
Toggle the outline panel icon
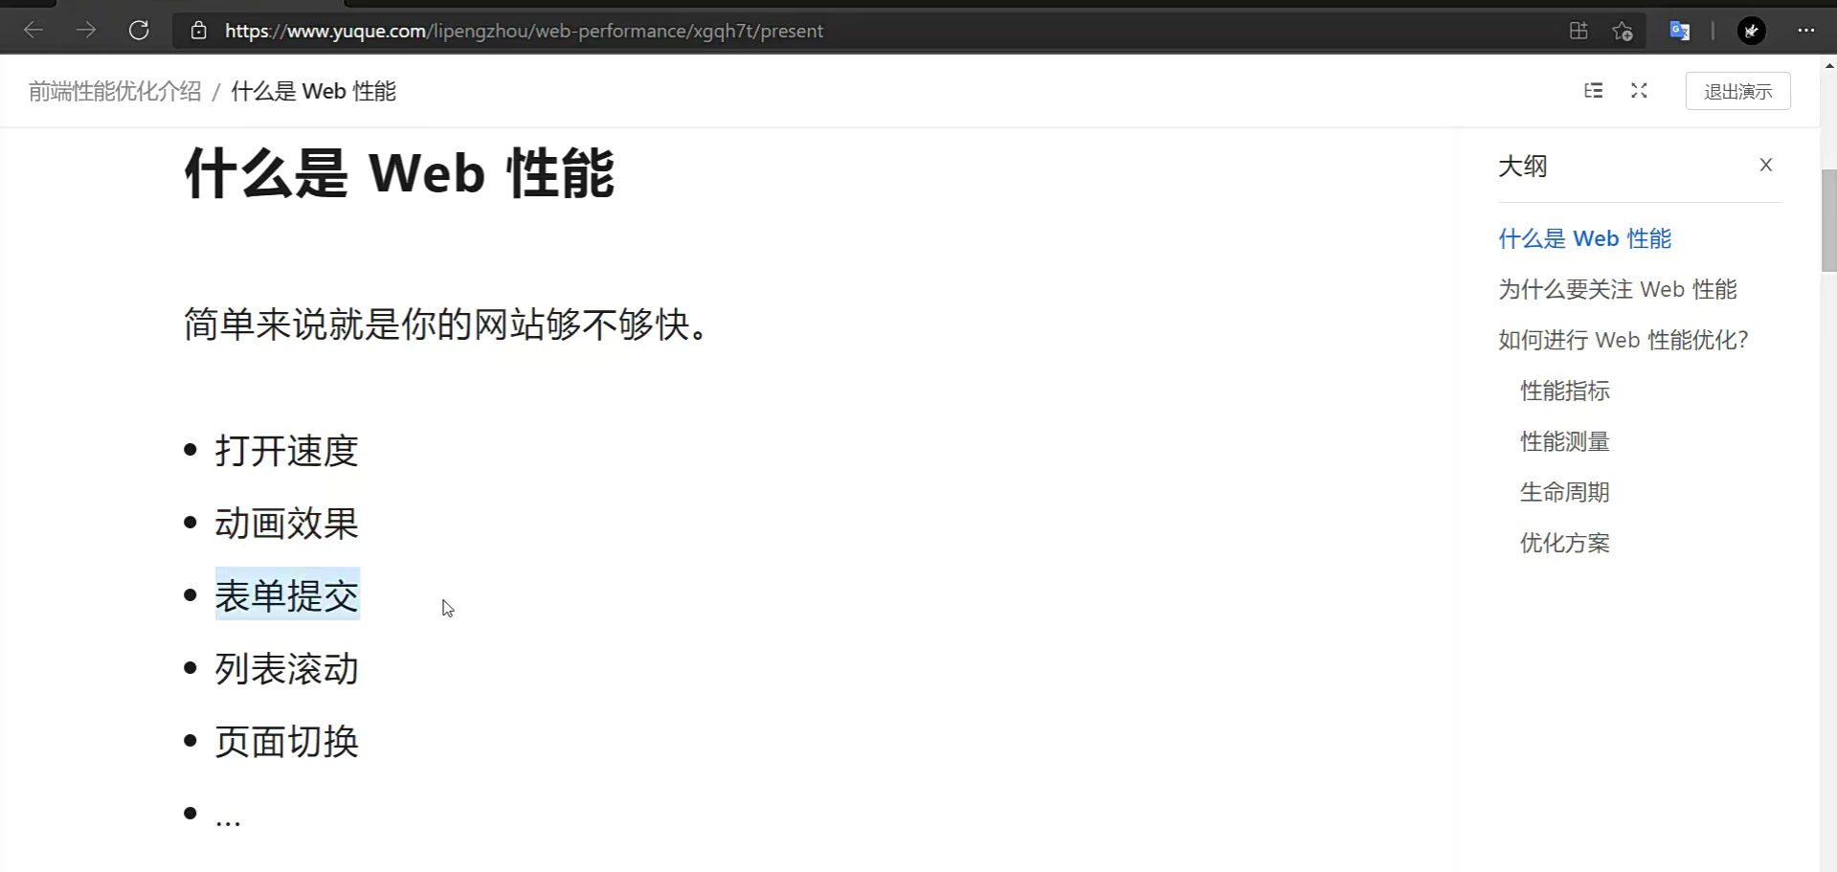click(x=1593, y=91)
